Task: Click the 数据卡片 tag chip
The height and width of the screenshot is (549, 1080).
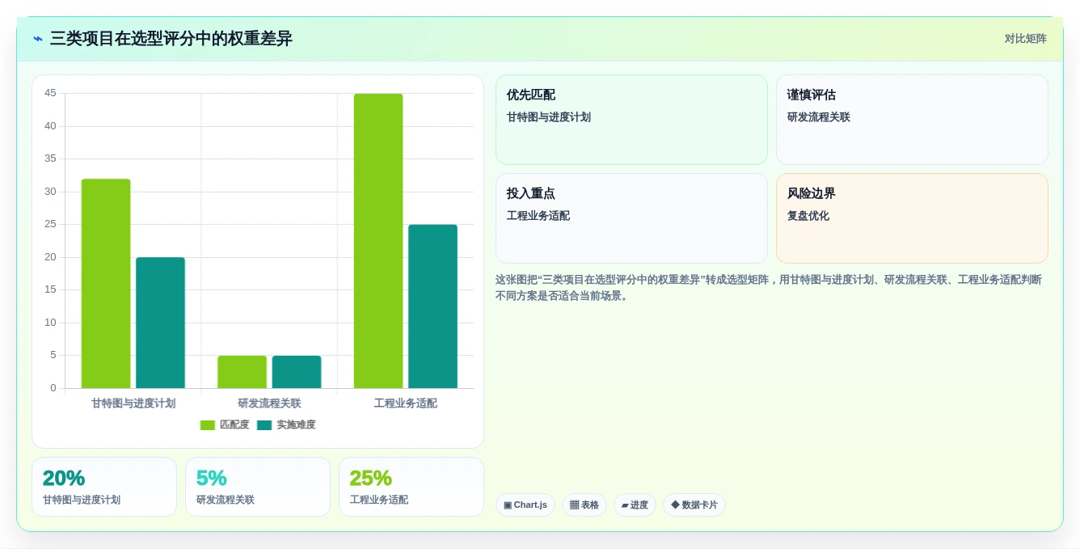Action: click(694, 505)
